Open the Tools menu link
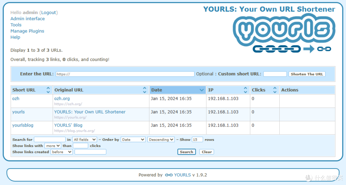 point(16,25)
